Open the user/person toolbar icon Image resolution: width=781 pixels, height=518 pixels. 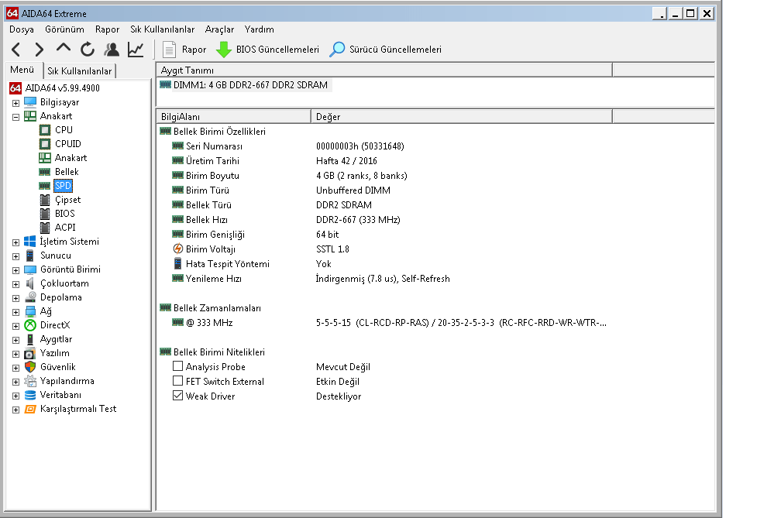pos(112,50)
